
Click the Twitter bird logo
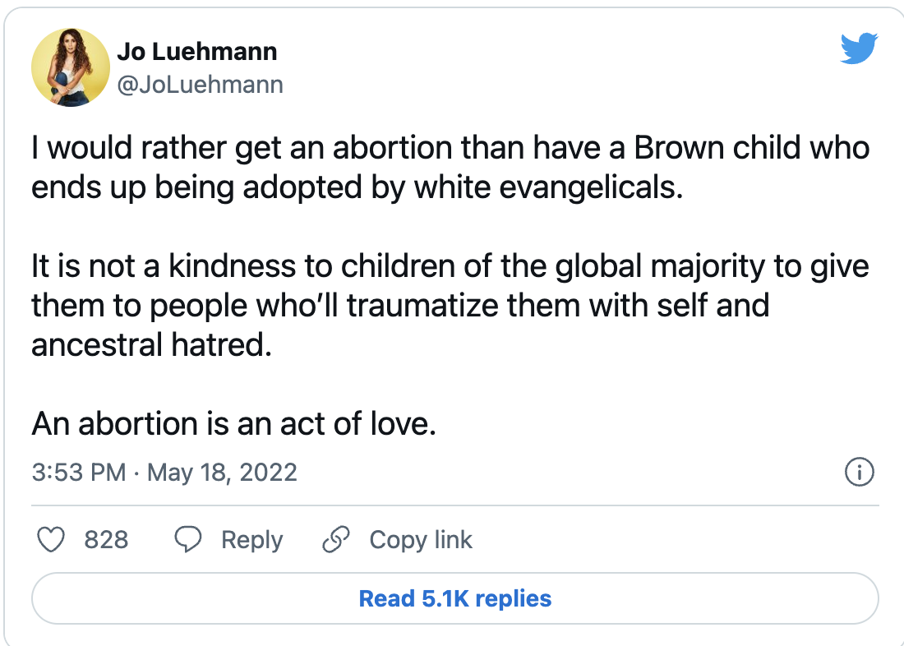click(x=860, y=50)
